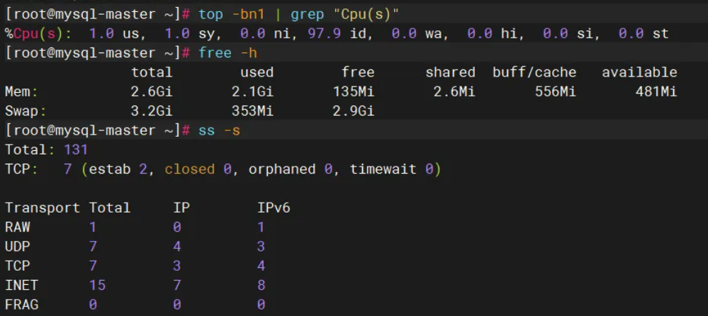
Task: Click the 'RAW' row label
Action: [x=18, y=227]
